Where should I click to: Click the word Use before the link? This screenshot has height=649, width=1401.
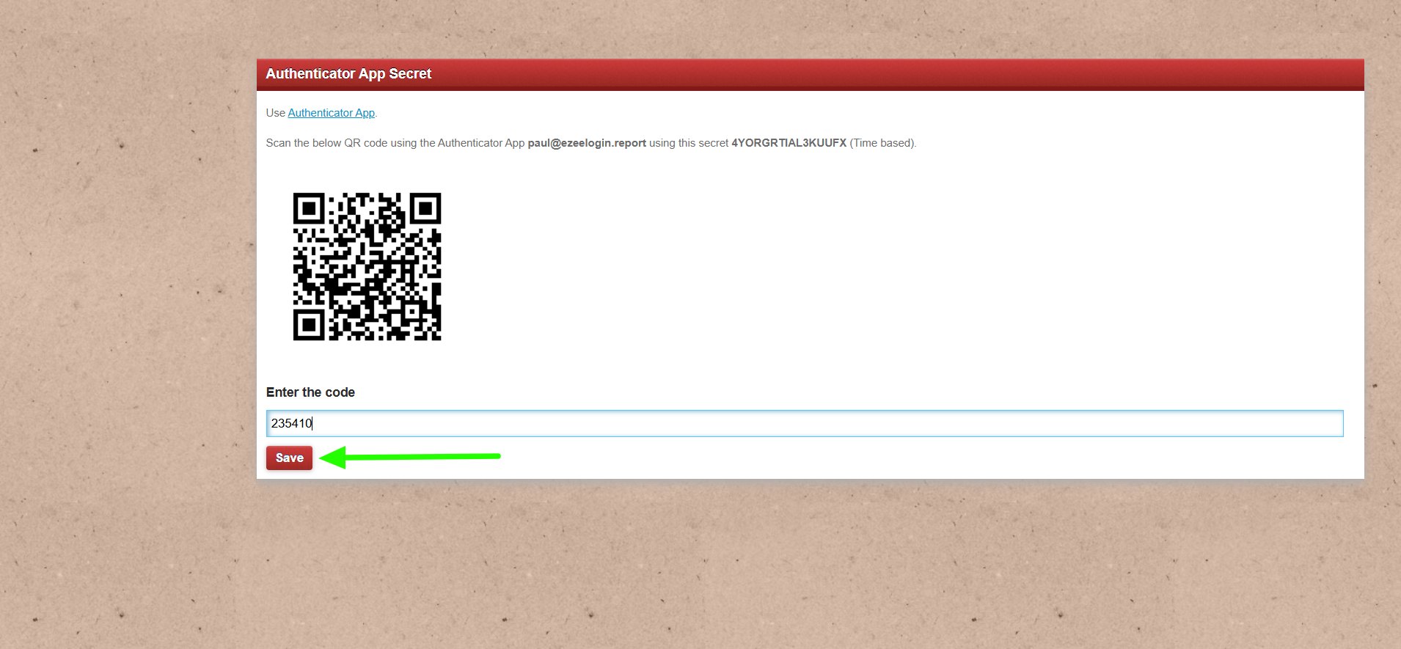[x=275, y=113]
